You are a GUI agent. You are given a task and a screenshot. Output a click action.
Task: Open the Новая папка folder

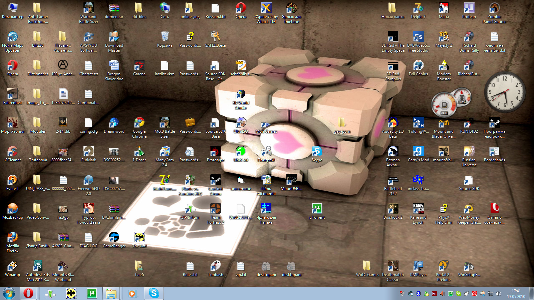pyautogui.click(x=393, y=8)
